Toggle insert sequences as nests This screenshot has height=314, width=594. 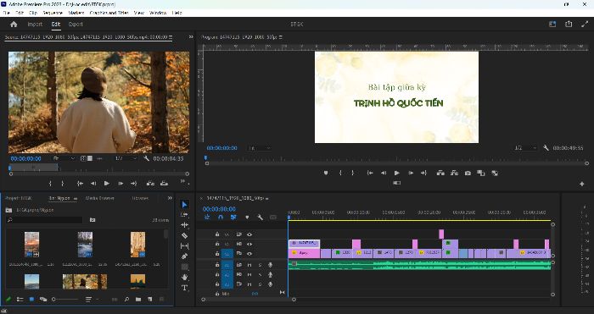[207, 218]
